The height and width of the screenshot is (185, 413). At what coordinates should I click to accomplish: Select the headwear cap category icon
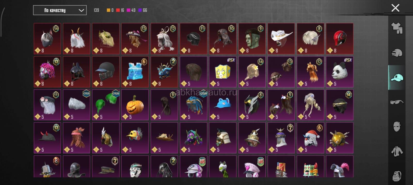(397, 77)
